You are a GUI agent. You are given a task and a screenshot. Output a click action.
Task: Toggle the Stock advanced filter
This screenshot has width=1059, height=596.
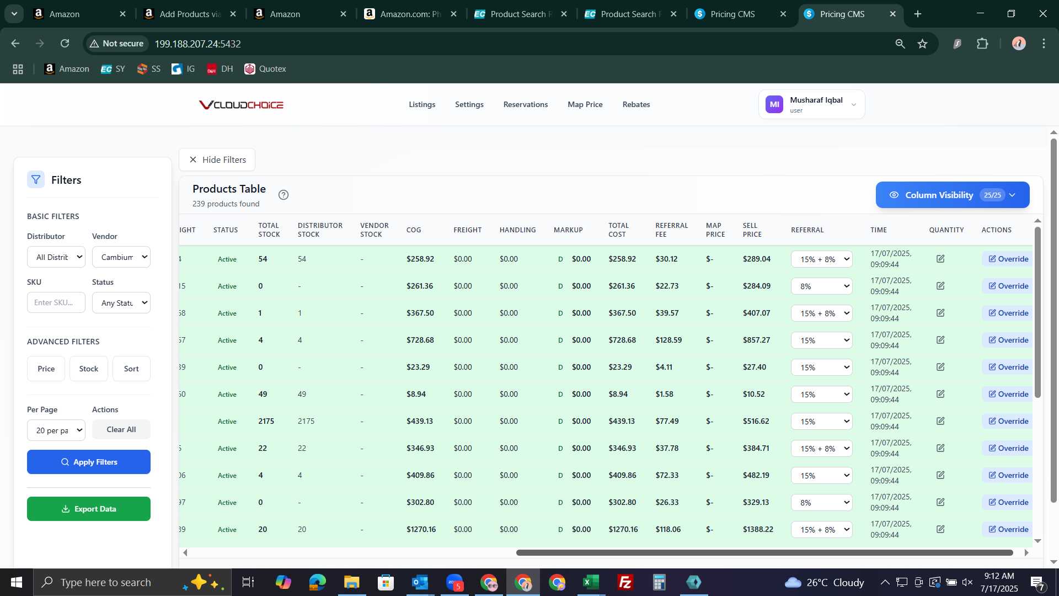89,369
